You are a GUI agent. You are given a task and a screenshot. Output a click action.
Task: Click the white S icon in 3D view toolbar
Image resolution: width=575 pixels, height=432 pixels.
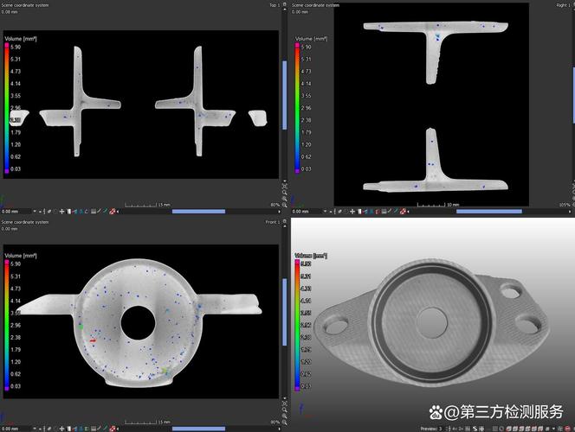click(475, 429)
